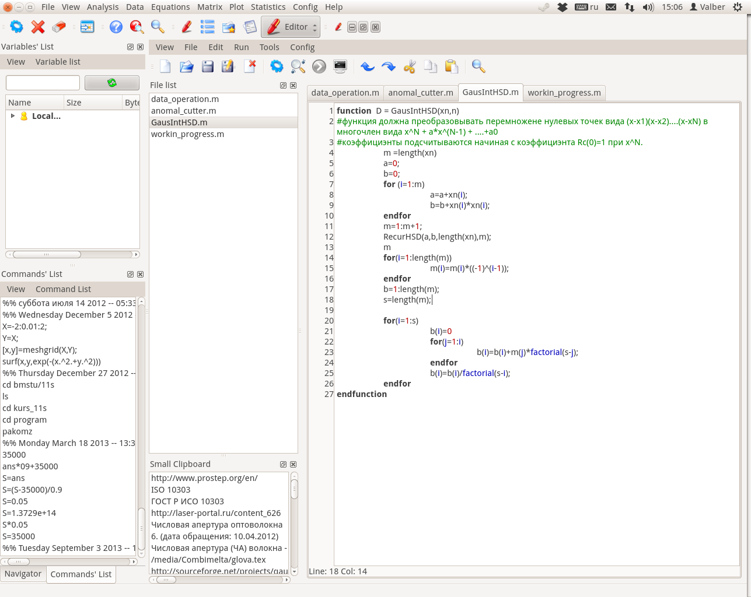Toggle floating of File list panel
This screenshot has width=751, height=597.
[283, 85]
